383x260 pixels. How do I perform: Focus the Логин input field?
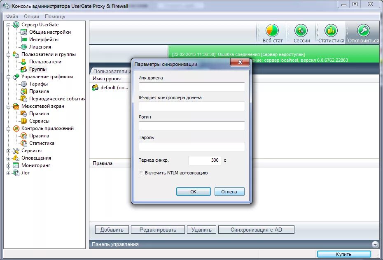click(192, 126)
